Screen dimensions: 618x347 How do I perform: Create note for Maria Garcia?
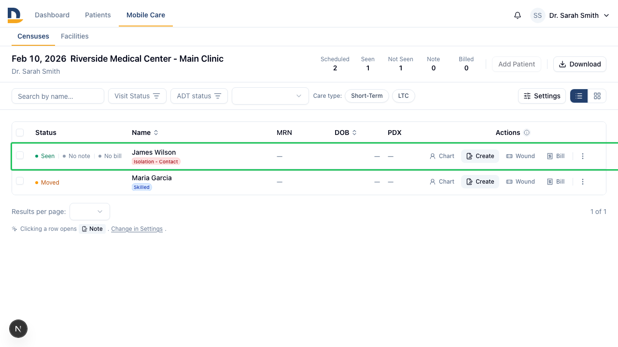coord(480,182)
